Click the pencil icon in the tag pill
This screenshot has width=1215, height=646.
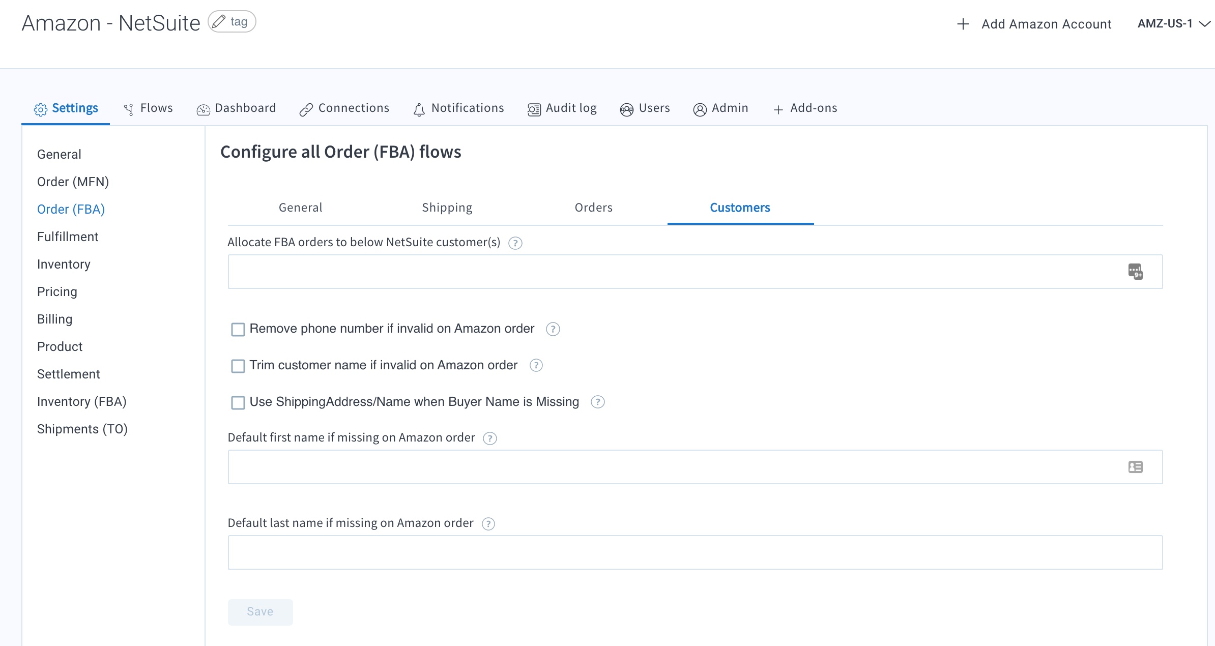point(219,21)
